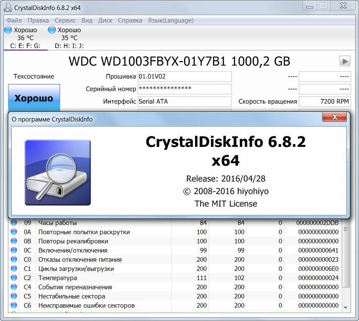Click the attribute list scrollbar thumb
The width and height of the screenshot is (359, 321).
[346, 253]
